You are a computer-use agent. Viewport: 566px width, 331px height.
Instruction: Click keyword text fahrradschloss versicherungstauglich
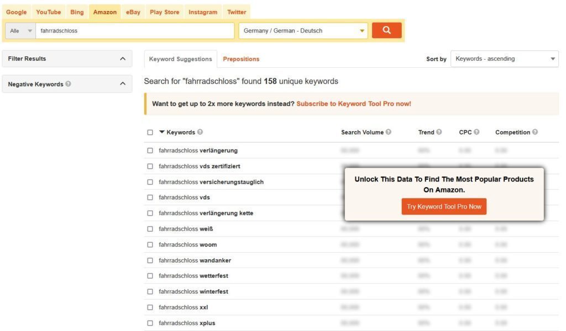(x=211, y=182)
